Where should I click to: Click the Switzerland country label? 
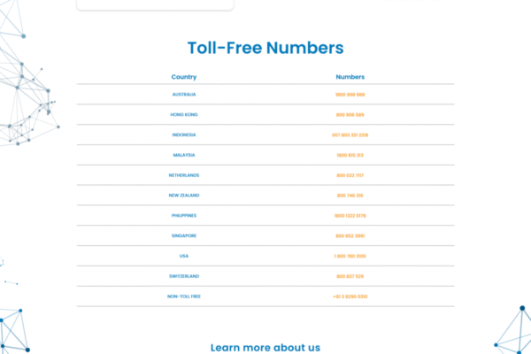[184, 276]
